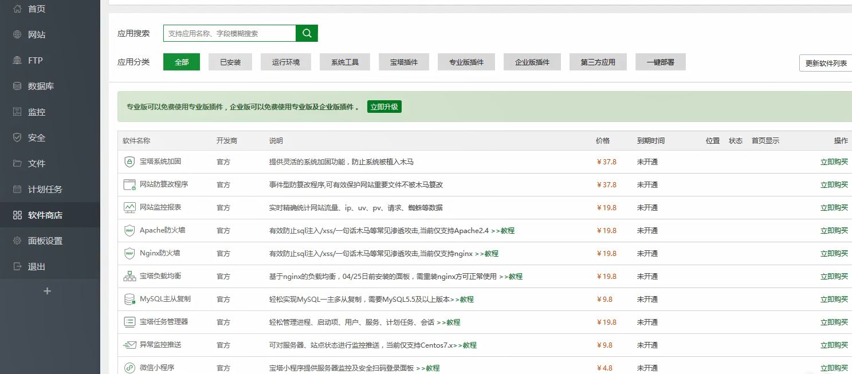The image size is (852, 374).
Task: Click the 价格 column header
Action: coord(603,140)
